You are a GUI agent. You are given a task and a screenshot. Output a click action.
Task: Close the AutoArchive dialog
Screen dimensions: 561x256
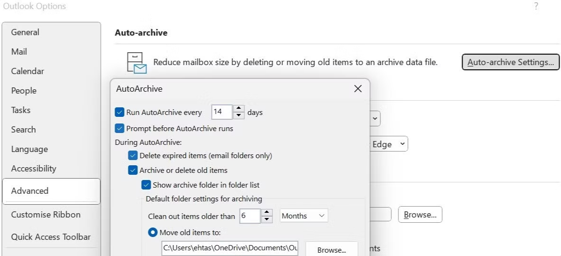click(358, 89)
